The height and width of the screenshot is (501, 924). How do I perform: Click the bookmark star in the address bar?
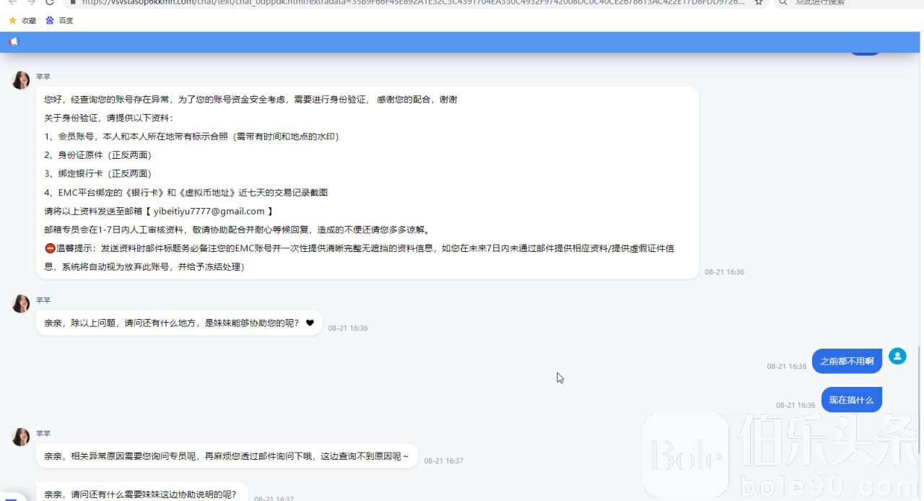click(x=759, y=2)
